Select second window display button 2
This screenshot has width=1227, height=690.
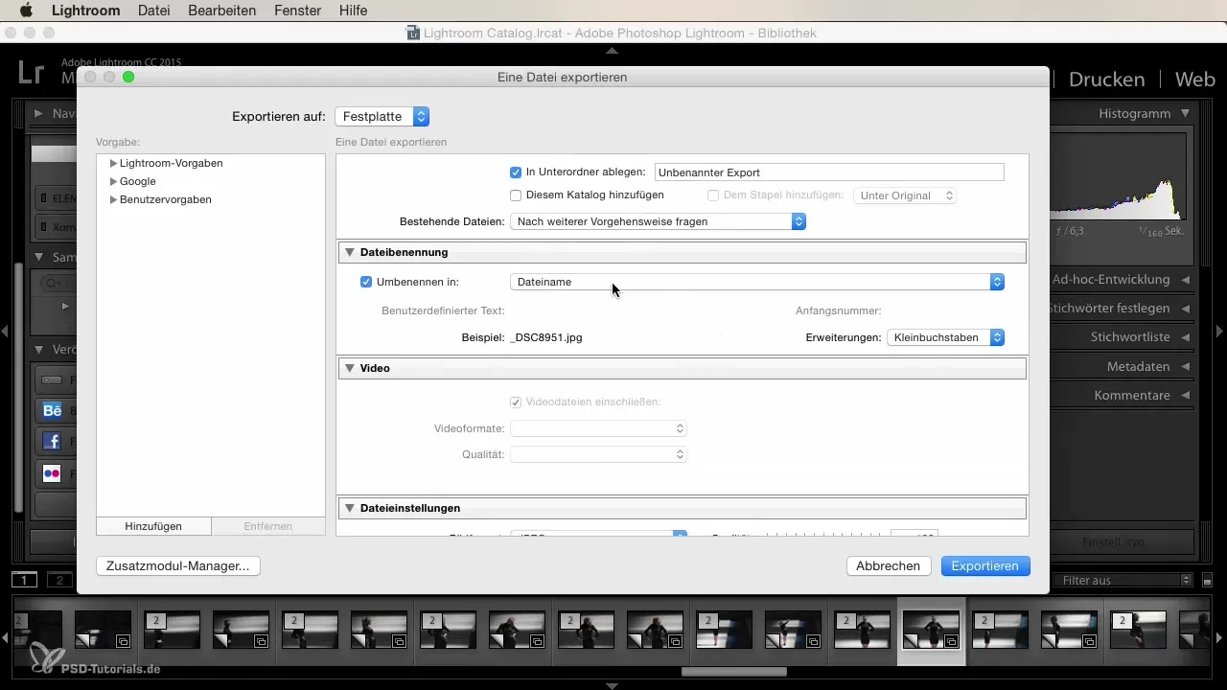[x=59, y=580]
